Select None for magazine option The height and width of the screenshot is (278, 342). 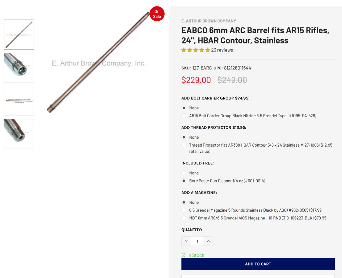pos(184,202)
